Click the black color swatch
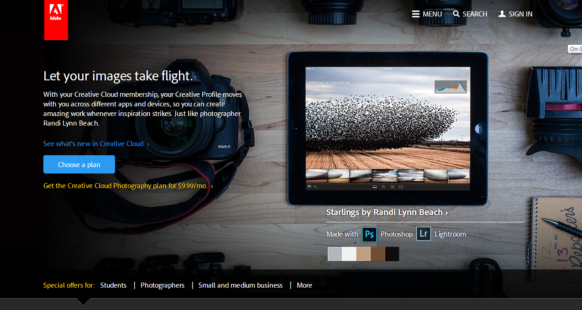 [392, 254]
